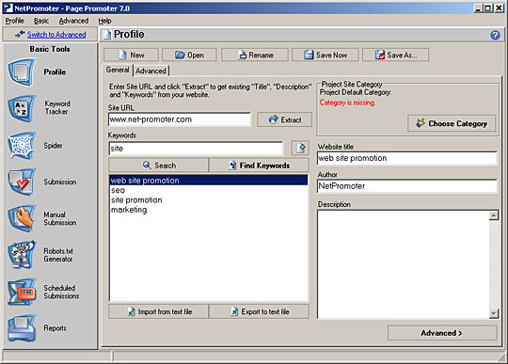Click Switch to Advanced link
Image resolution: width=508 pixels, height=364 pixels.
[56, 34]
